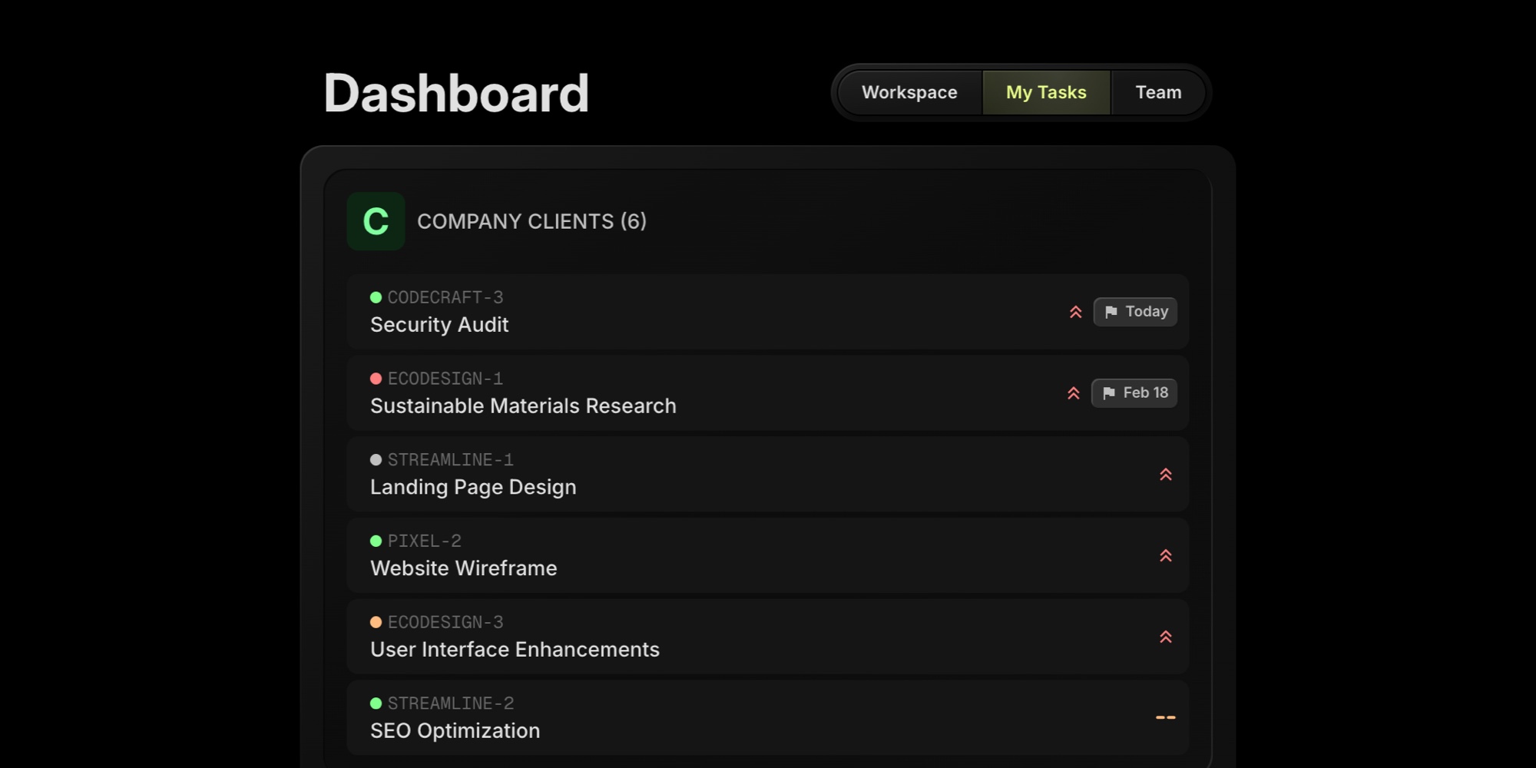Click the medium priority dashes on SEO Optimization

(1167, 717)
